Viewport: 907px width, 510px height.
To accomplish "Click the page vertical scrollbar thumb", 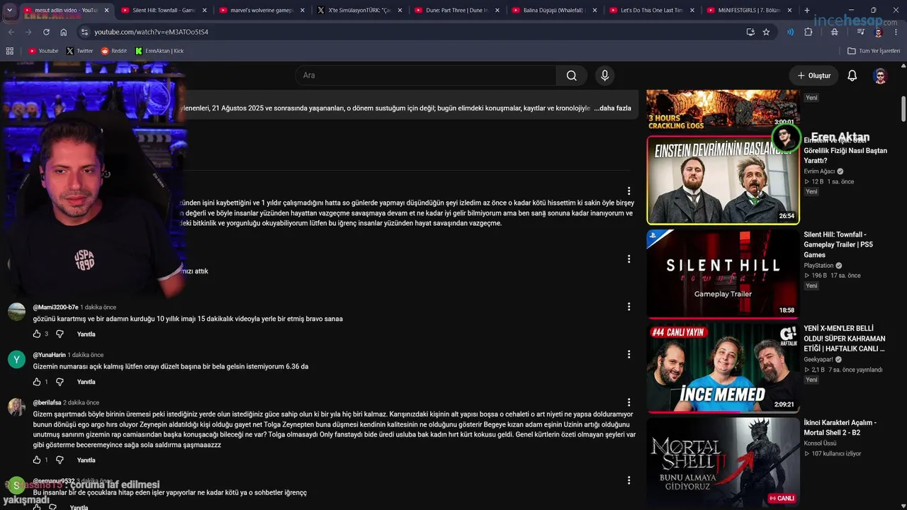I will pyautogui.click(x=903, y=108).
